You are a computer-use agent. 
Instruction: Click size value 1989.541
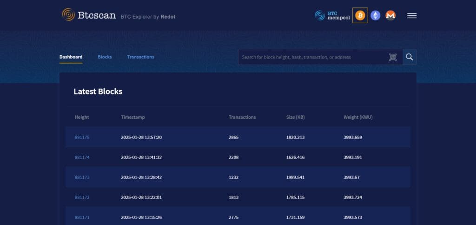(x=295, y=177)
